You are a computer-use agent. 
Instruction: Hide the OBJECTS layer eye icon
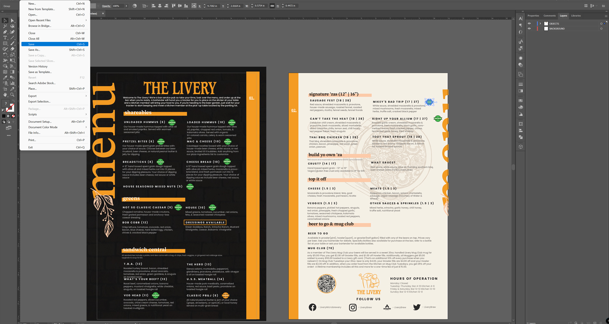(529, 23)
